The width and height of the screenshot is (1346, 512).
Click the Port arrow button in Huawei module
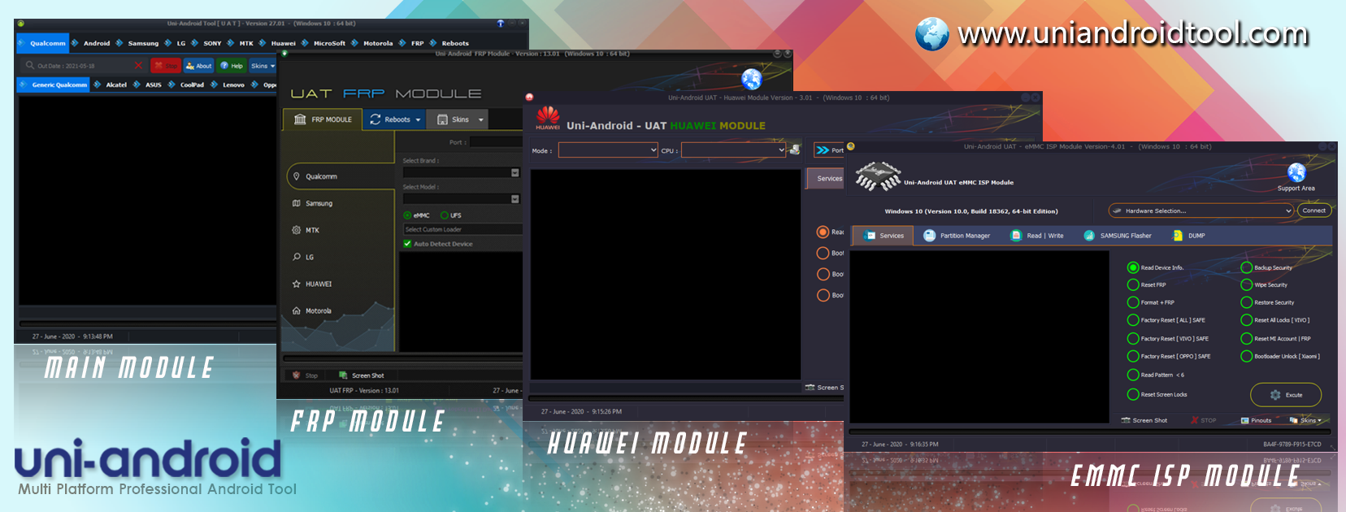pyautogui.click(x=830, y=150)
